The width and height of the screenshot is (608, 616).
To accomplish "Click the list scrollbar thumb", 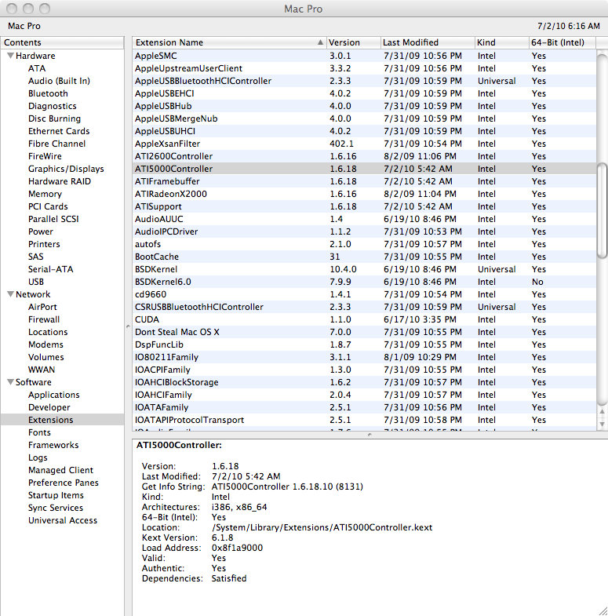I will pyautogui.click(x=602, y=210).
